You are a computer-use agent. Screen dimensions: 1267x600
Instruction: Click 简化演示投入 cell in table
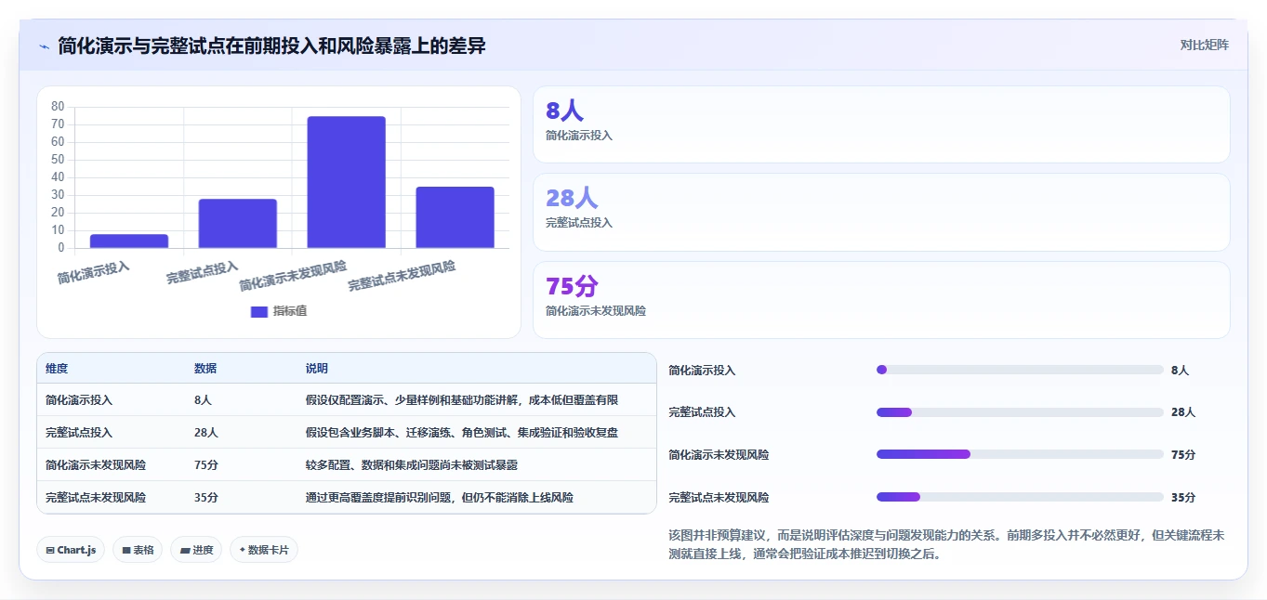pyautogui.click(x=79, y=400)
